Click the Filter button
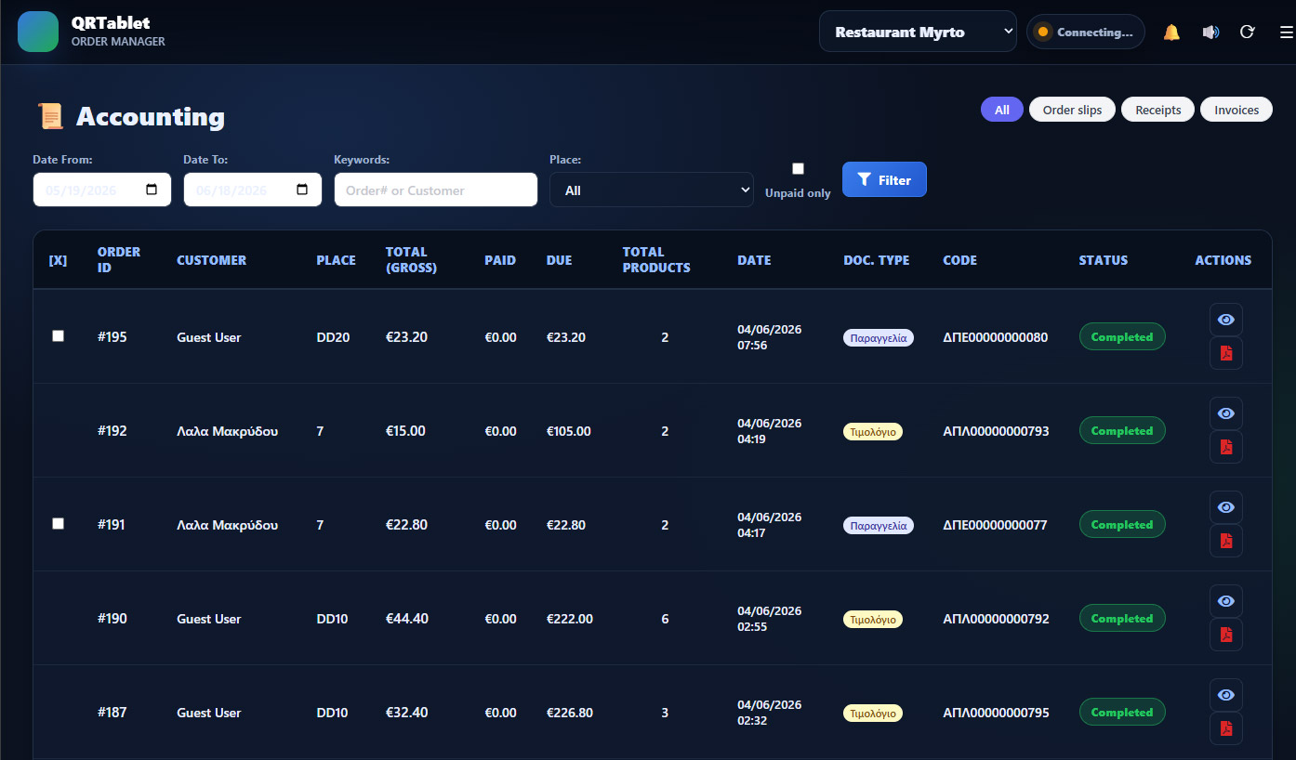This screenshot has width=1296, height=760. click(x=884, y=180)
